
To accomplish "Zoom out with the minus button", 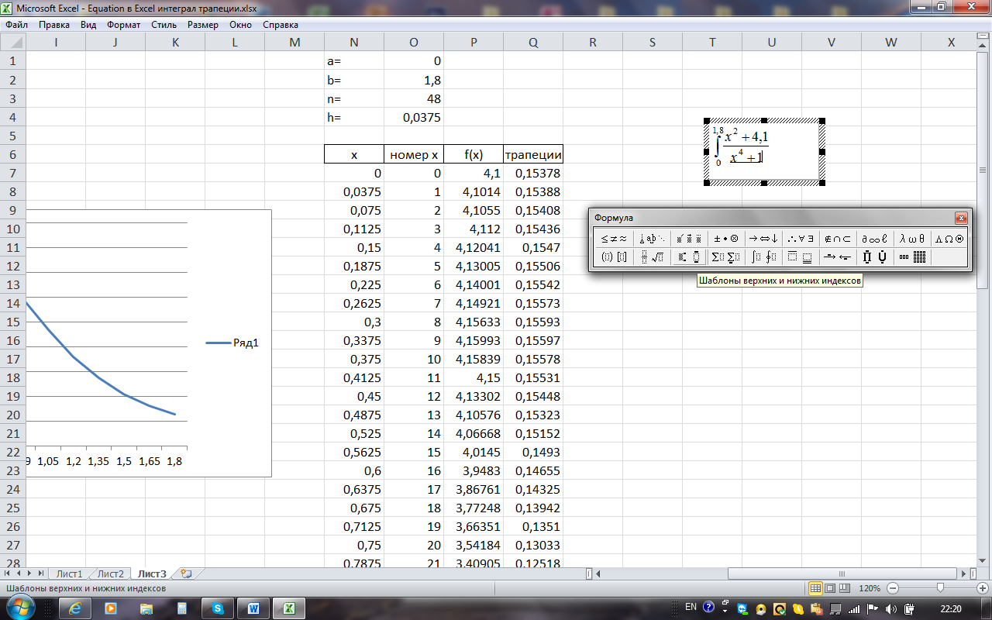I will coord(892,588).
